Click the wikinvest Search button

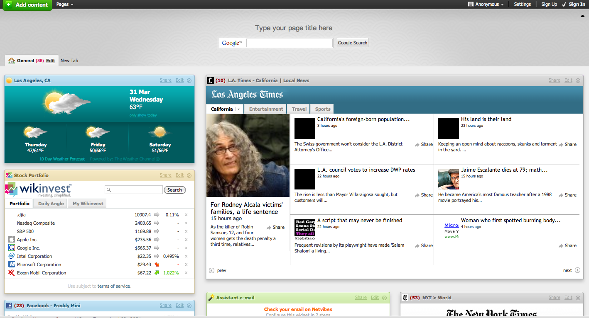tap(174, 190)
